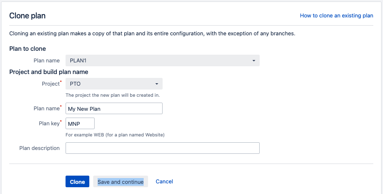The width and height of the screenshot is (383, 194).
Task: Click the 'Plan name' label beside My New Plan
Action: coord(46,108)
